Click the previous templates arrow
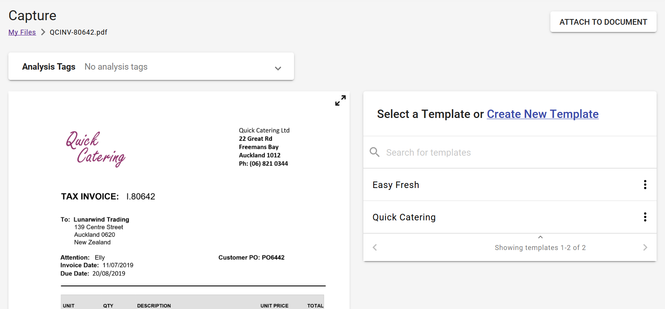665x309 pixels. point(374,247)
